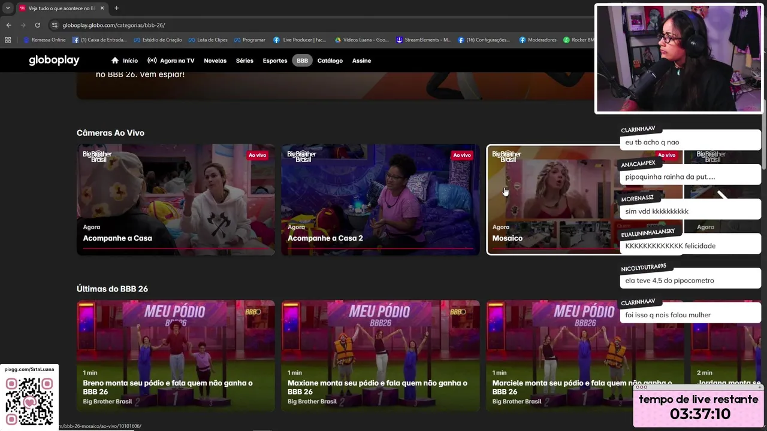The width and height of the screenshot is (767, 431).
Task: Open Lista de Clipes bookmark
Action: (x=208, y=40)
